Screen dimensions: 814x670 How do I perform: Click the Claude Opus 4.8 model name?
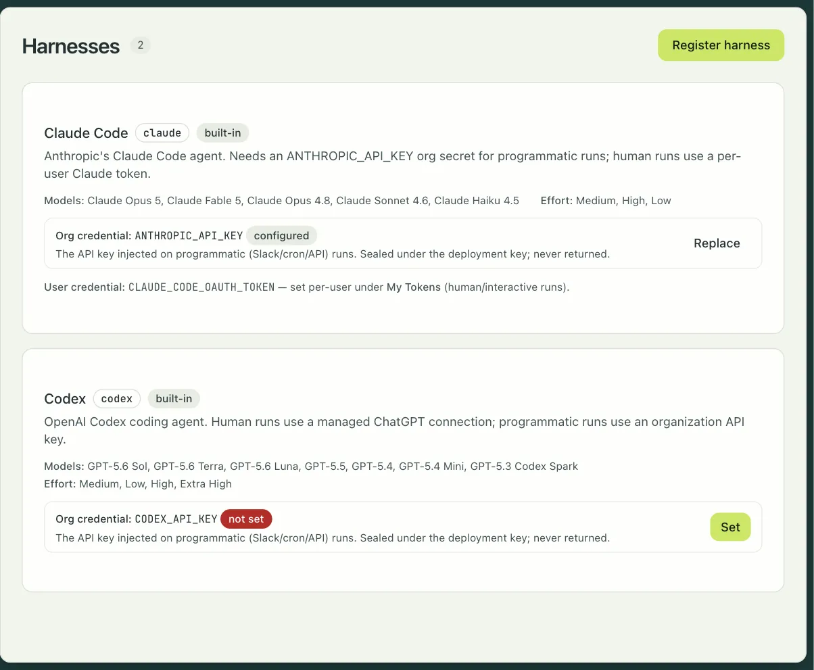pos(289,201)
